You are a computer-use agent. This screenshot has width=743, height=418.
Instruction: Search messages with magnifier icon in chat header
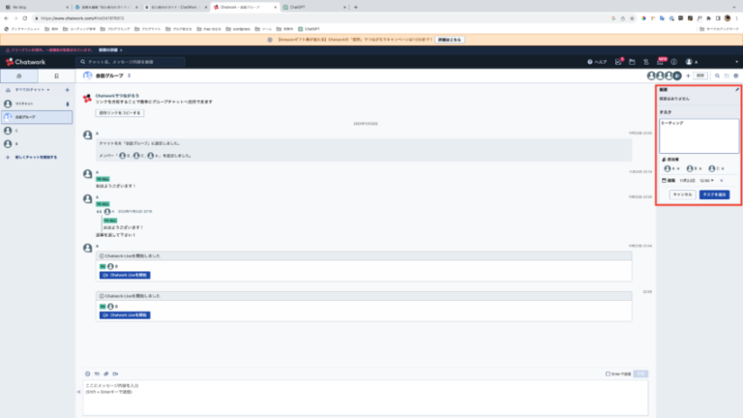pyautogui.click(x=717, y=75)
